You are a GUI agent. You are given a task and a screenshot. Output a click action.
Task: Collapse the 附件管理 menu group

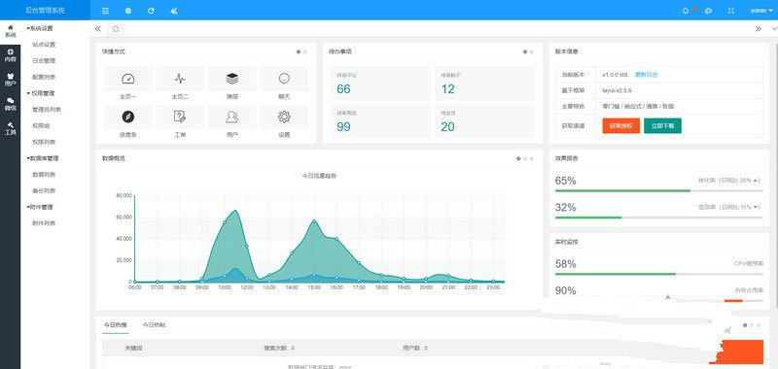tap(40, 207)
